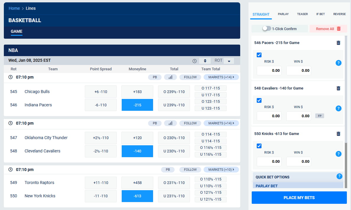Switch to the Parlay bet tab
351x210 pixels.
pos(283,14)
